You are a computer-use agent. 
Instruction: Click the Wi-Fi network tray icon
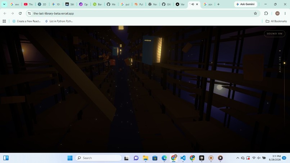point(254,158)
